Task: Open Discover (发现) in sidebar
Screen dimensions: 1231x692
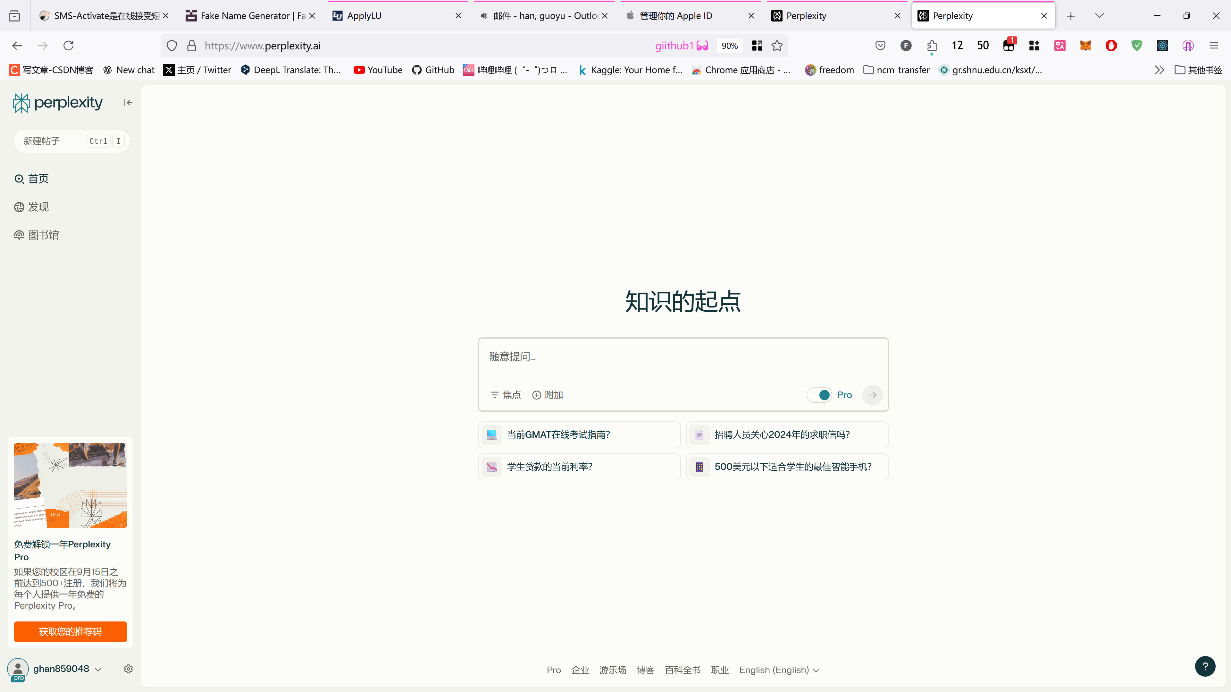Action: point(31,207)
